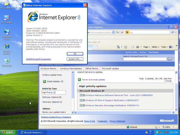This screenshot has height=135, width=180.
Task: Click Windows Update Privacy Statement link
Action: (x=56, y=117)
